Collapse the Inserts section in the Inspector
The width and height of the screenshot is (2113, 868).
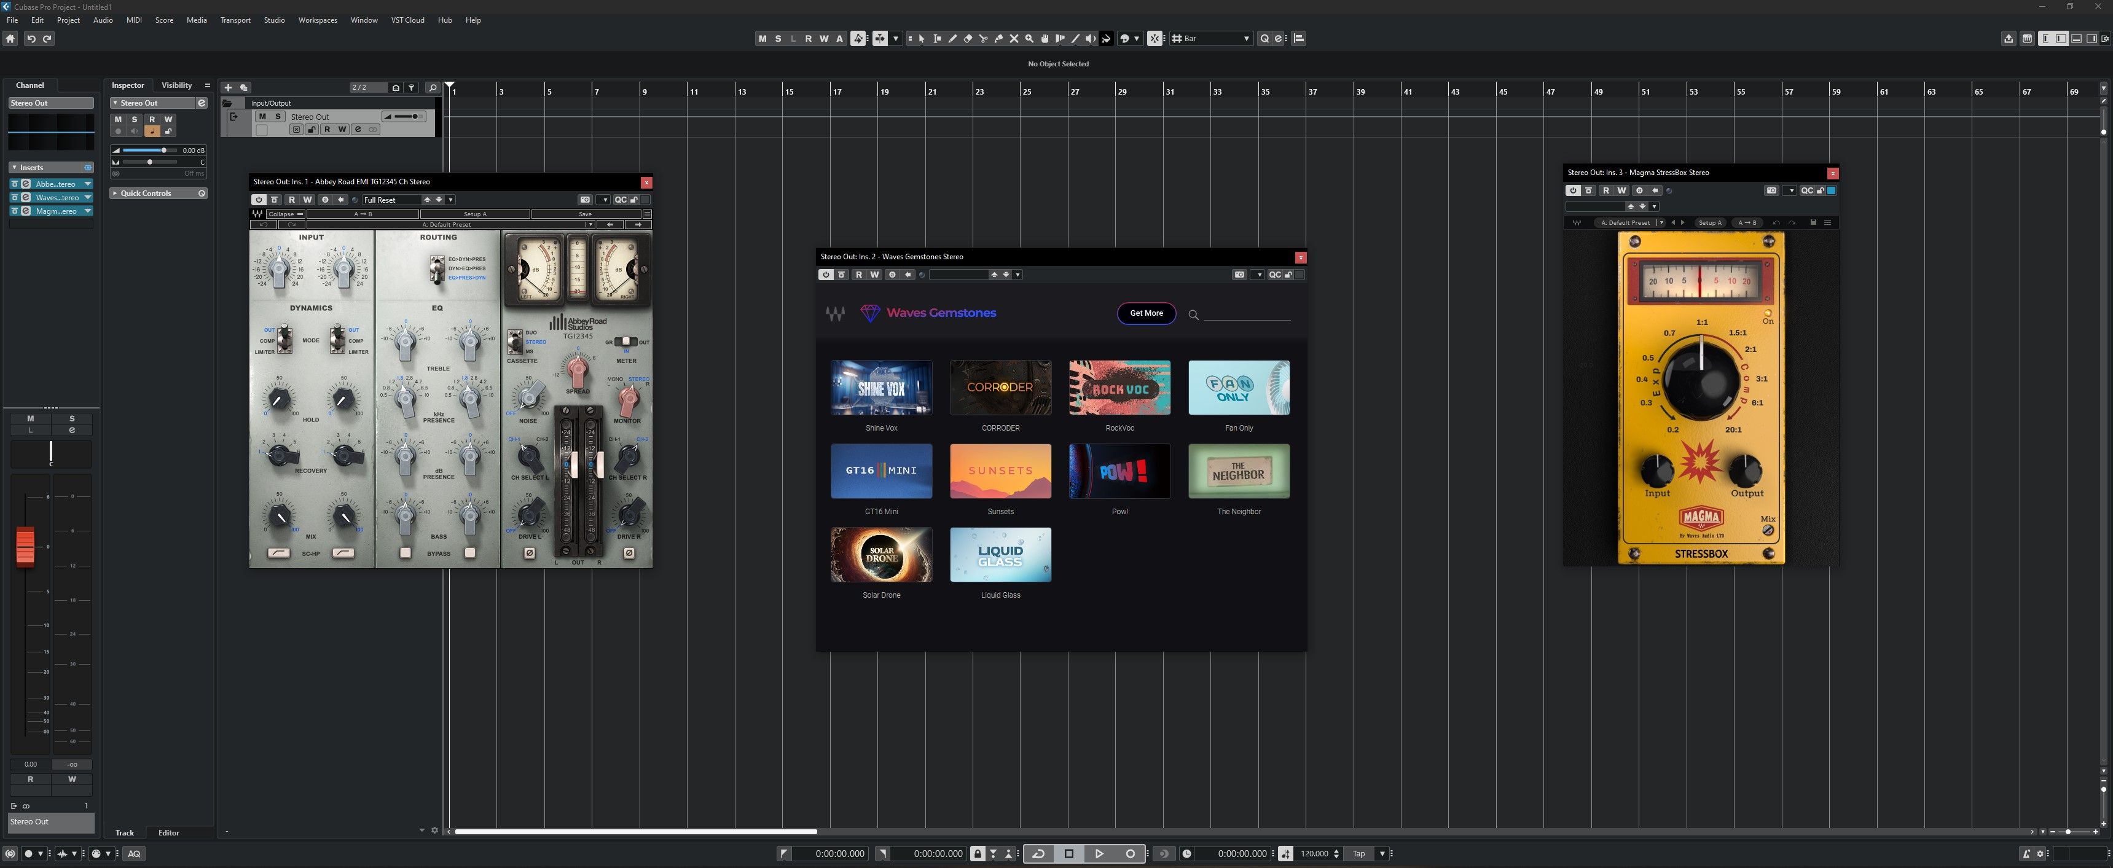(x=15, y=167)
